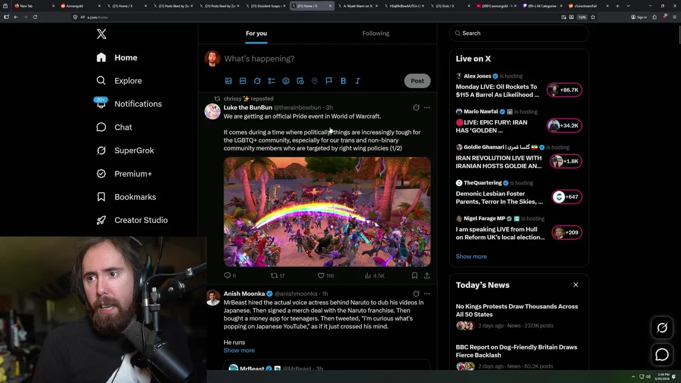Expand Anish Moonka post with Show more
681x383 pixels.
[x=239, y=351]
